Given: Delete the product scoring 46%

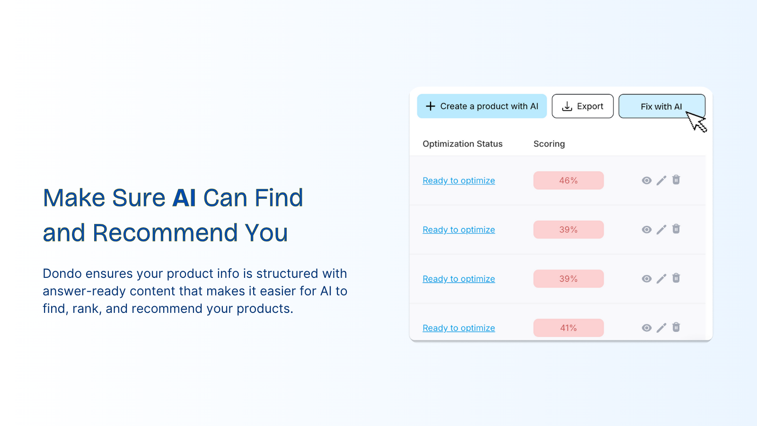Looking at the screenshot, I should click(x=676, y=180).
